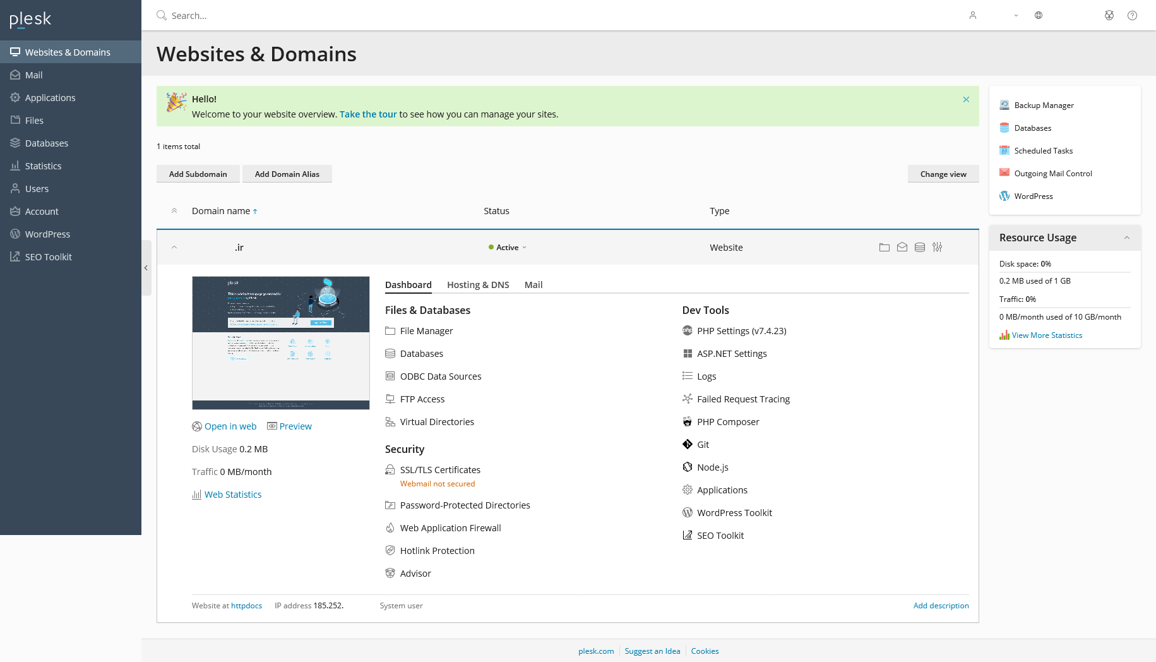
Task: Click the mail envelope icon in the domain row
Action: [902, 248]
